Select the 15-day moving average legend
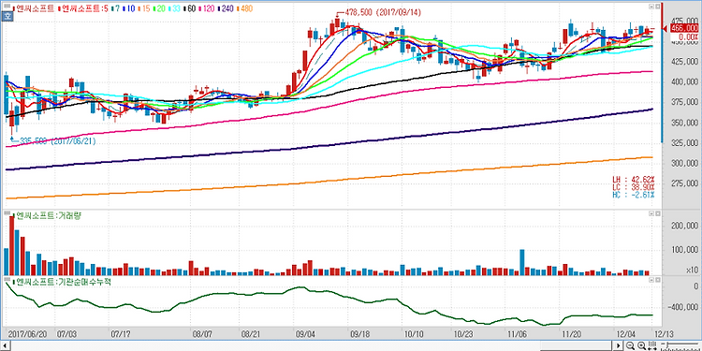This screenshot has width=702, height=351. (x=144, y=8)
